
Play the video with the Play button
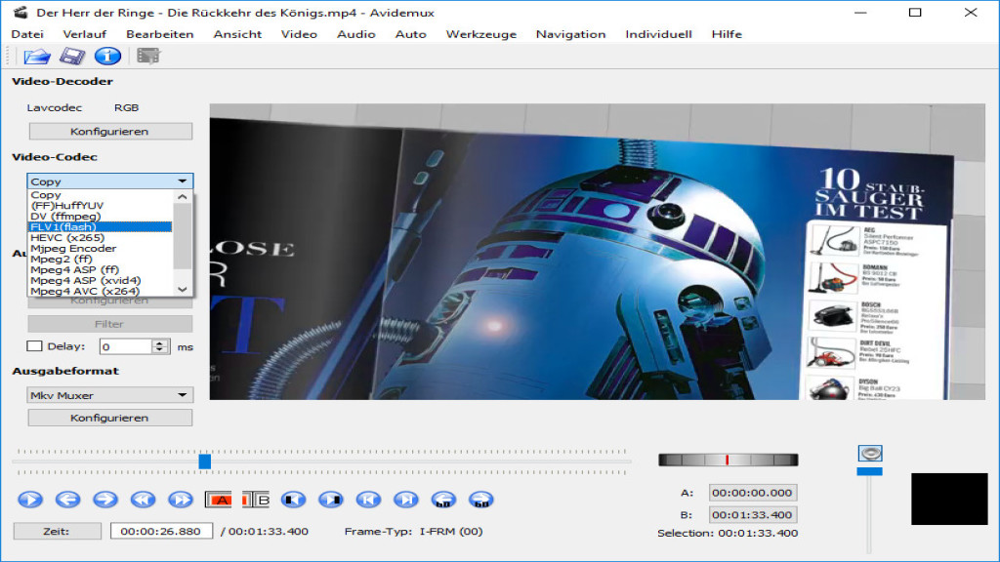point(29,499)
